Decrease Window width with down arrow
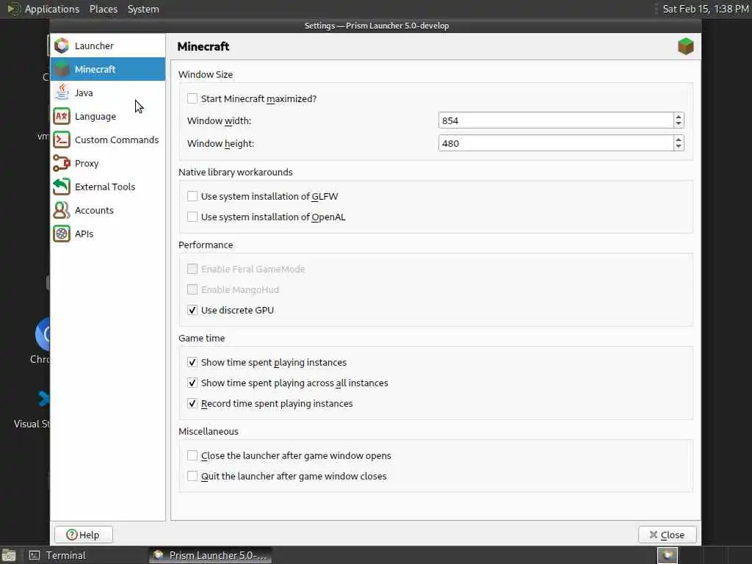The height and width of the screenshot is (564, 752). pyautogui.click(x=678, y=123)
